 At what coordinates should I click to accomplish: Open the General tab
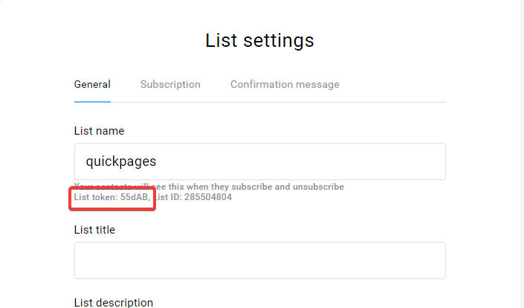click(92, 84)
